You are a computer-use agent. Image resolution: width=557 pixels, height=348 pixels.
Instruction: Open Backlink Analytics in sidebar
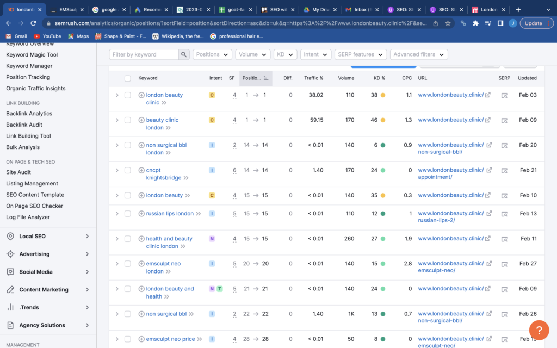(29, 114)
